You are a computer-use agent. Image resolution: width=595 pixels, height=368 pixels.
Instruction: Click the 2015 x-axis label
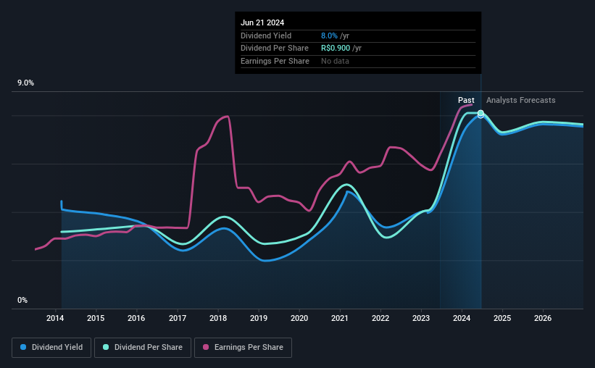pos(96,318)
